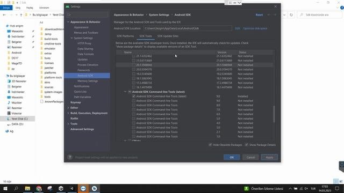This screenshot has height=193, width=344.
Task: Go up one folder in Explorer
Action: [x=21, y=15]
